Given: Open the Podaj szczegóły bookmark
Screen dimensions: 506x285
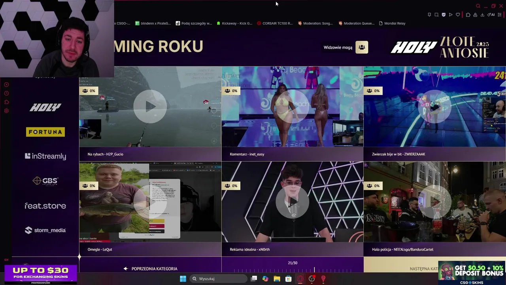Looking at the screenshot, I should [x=194, y=23].
